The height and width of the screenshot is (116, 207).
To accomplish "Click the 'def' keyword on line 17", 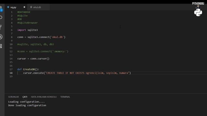I will pyautogui.click(x=19, y=69).
